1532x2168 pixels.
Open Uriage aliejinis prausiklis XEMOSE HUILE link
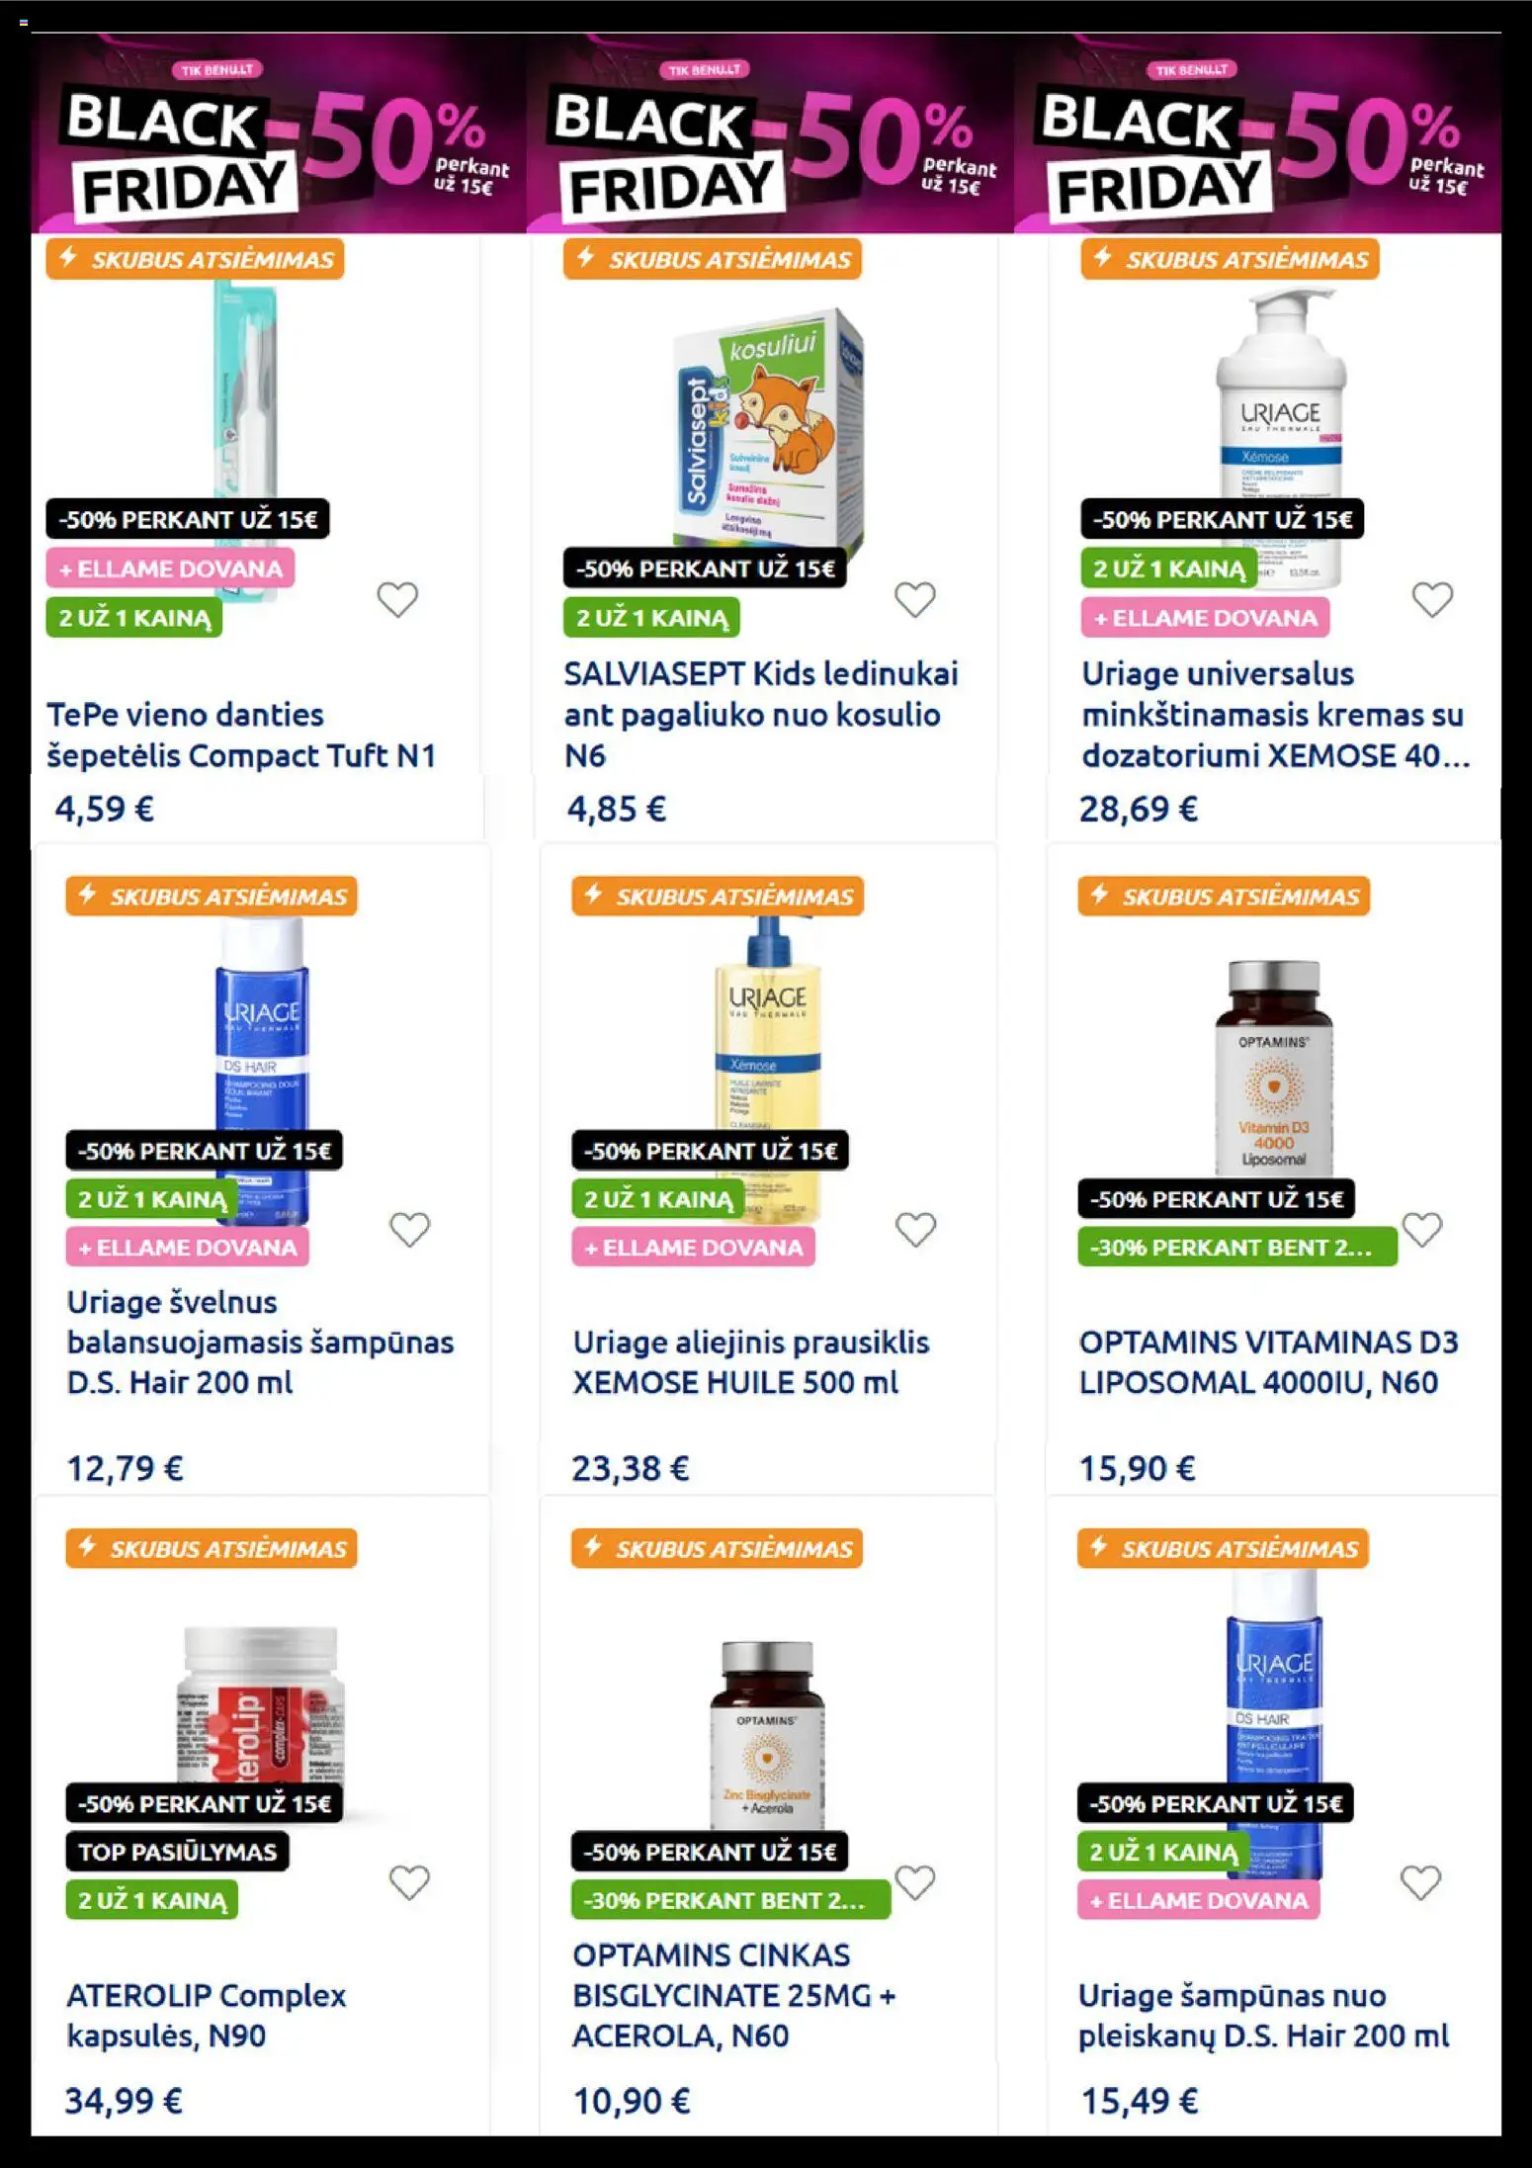tap(751, 1361)
